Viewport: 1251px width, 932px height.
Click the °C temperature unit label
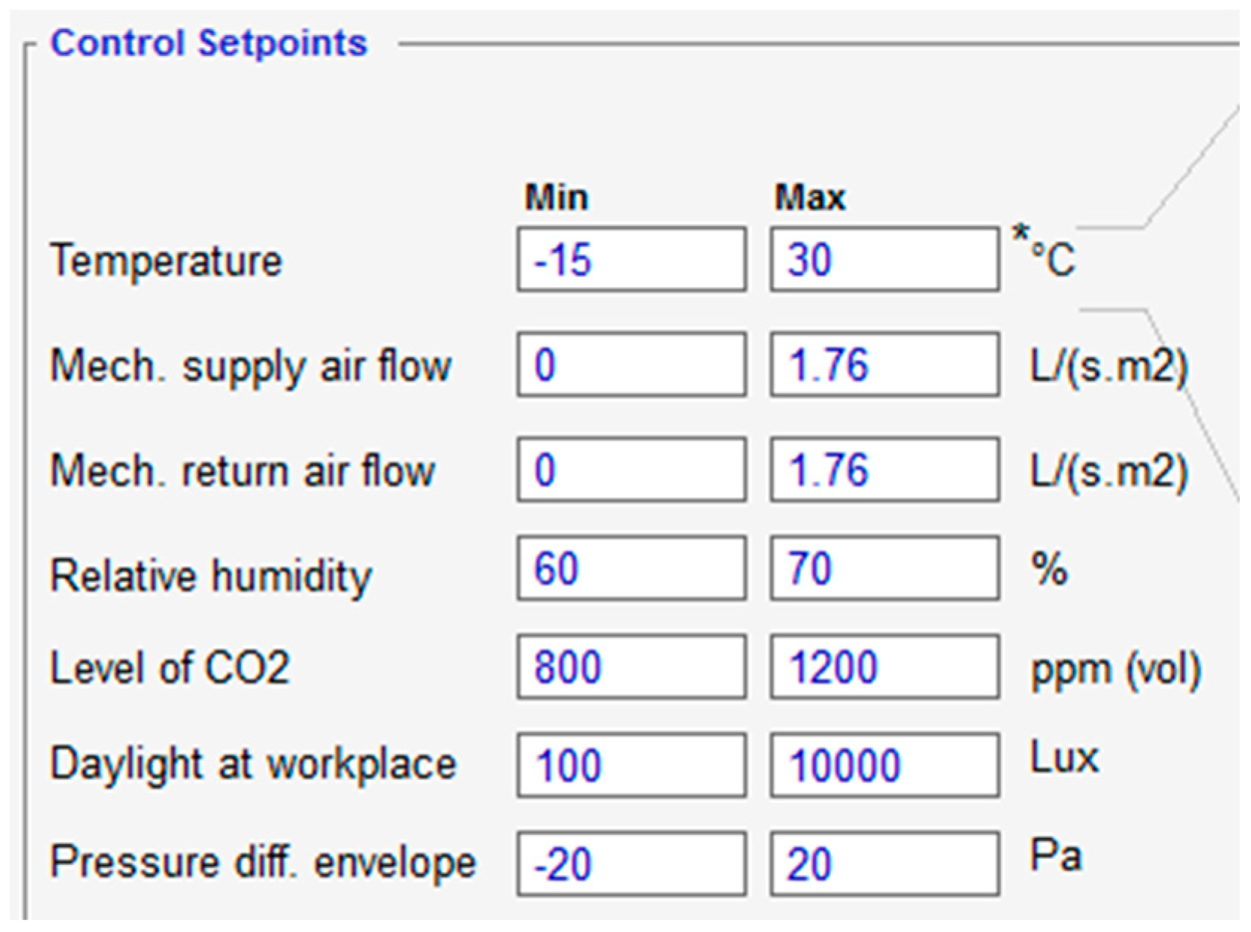(1052, 259)
